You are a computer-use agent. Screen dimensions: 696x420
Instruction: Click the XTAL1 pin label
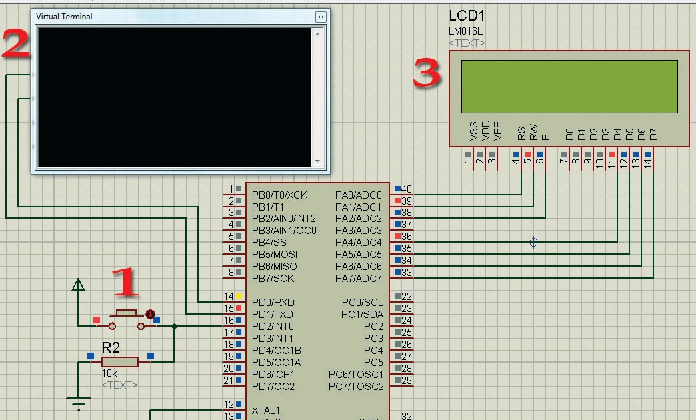[266, 411]
